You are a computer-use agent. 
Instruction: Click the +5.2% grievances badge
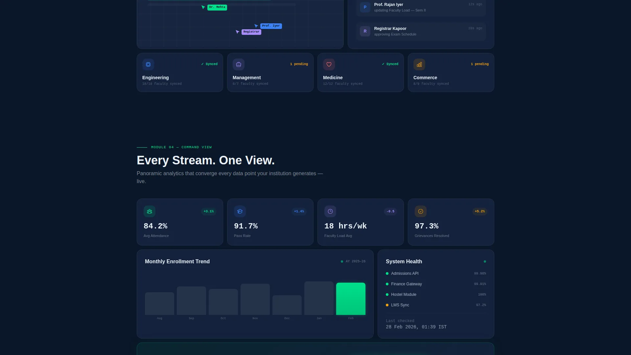[480, 211]
